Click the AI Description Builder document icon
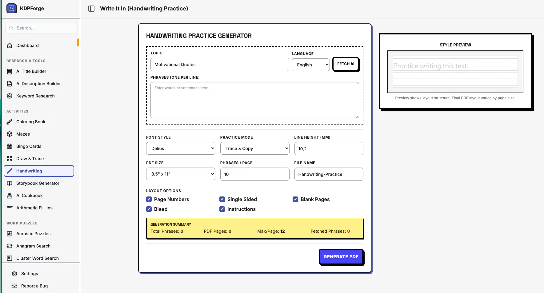Viewport: 544px width, 293px height. [10, 84]
